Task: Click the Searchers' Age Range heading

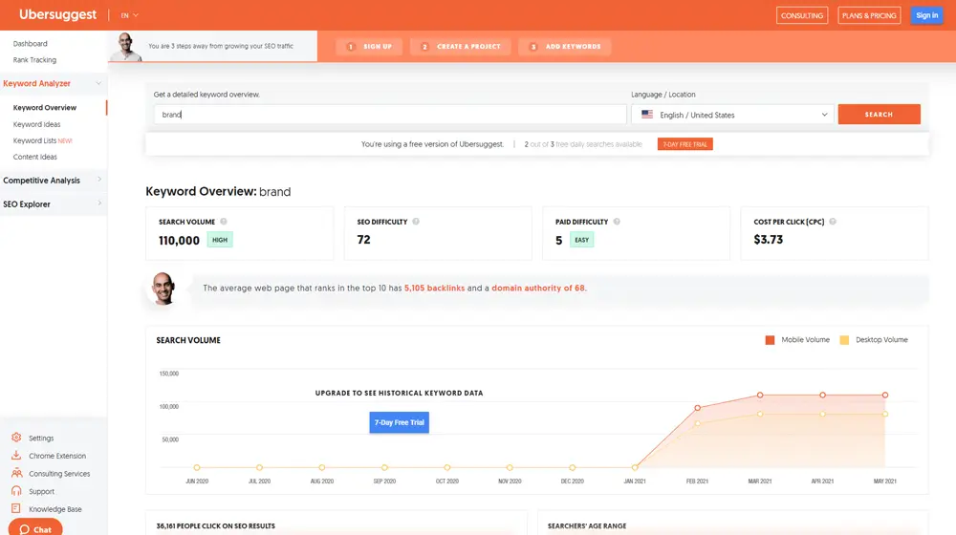Action: point(587,525)
